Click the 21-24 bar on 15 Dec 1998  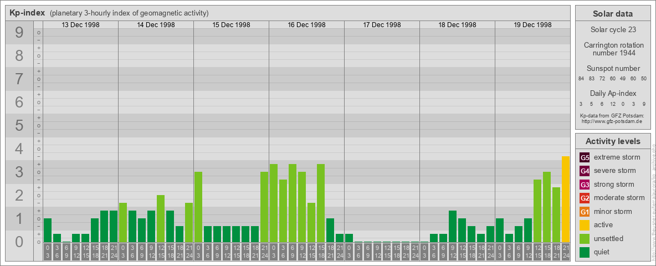[264, 207]
